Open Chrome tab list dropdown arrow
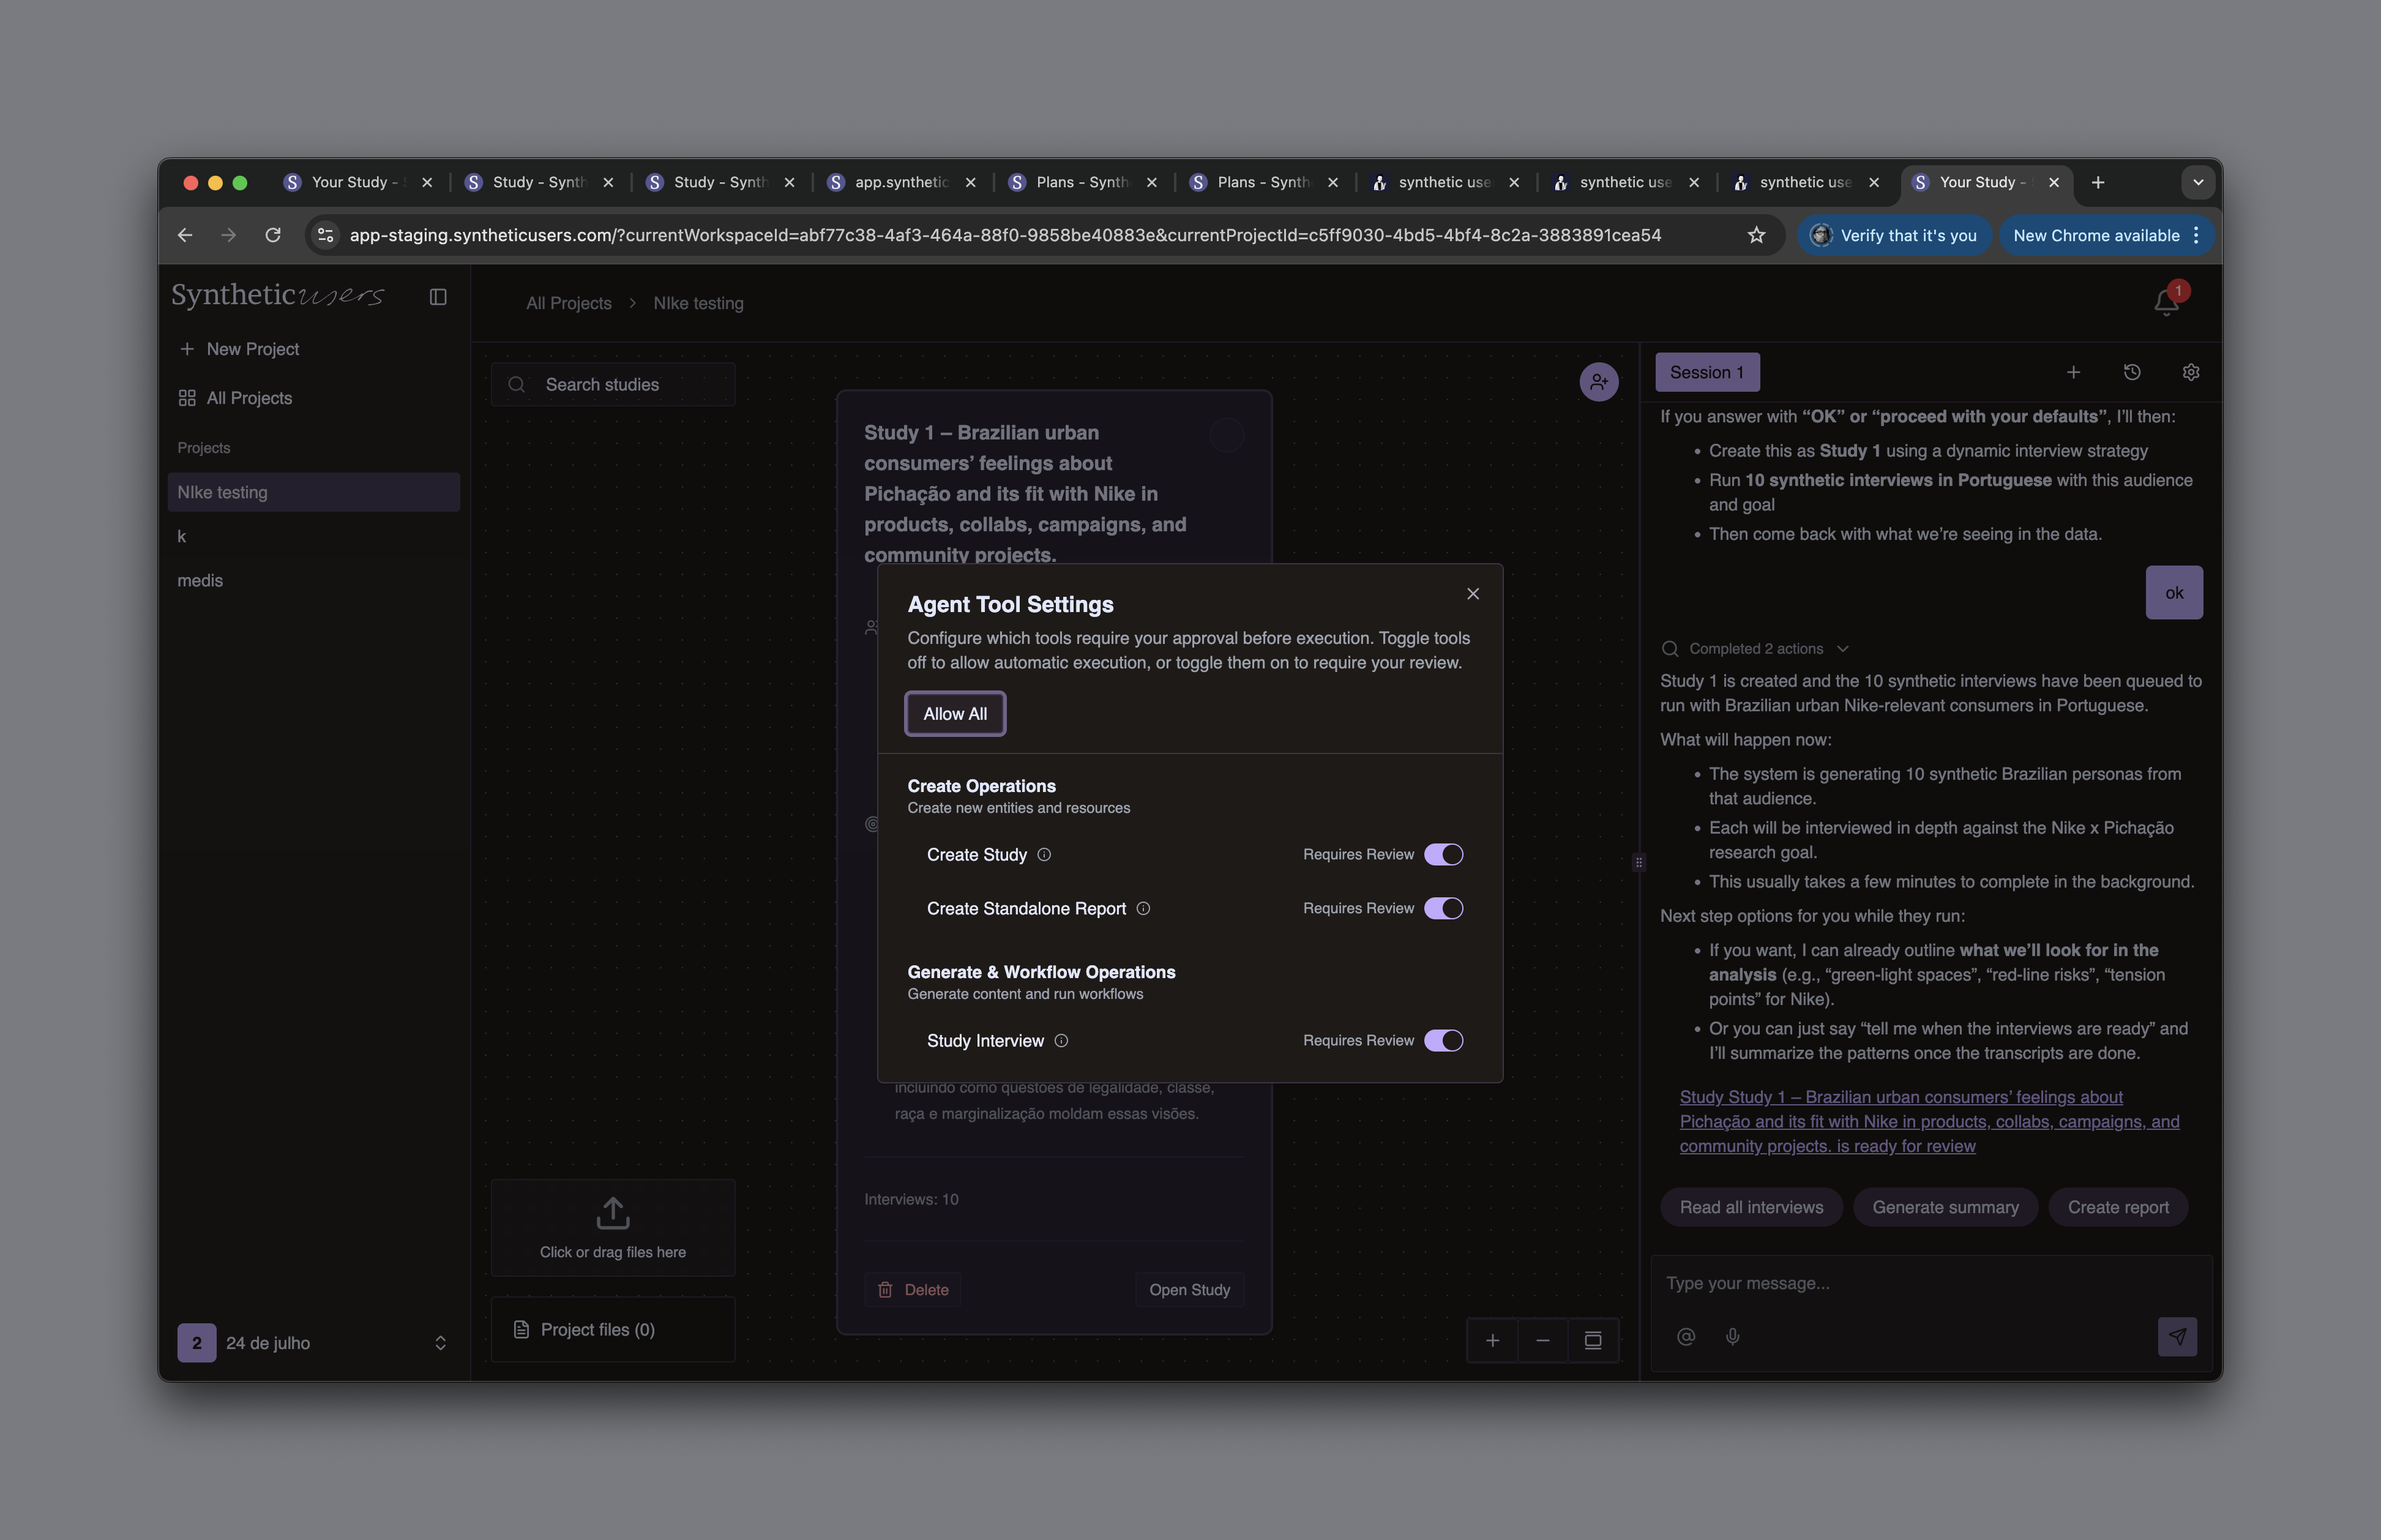Image resolution: width=2381 pixels, height=1540 pixels. (x=2198, y=182)
